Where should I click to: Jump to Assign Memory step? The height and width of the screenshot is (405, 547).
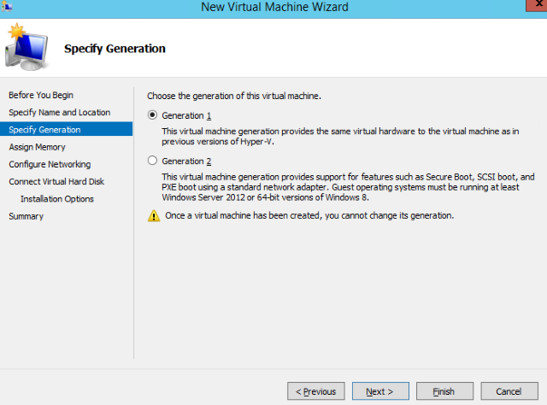(38, 147)
